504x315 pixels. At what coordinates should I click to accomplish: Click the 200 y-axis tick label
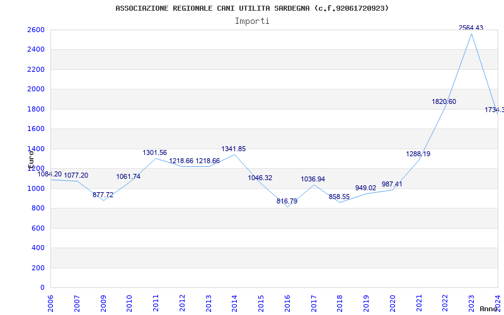click(38, 268)
